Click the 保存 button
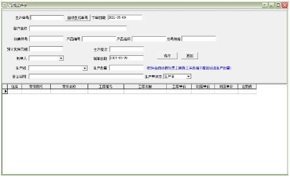This screenshot has width=290, height=177. click(x=167, y=56)
